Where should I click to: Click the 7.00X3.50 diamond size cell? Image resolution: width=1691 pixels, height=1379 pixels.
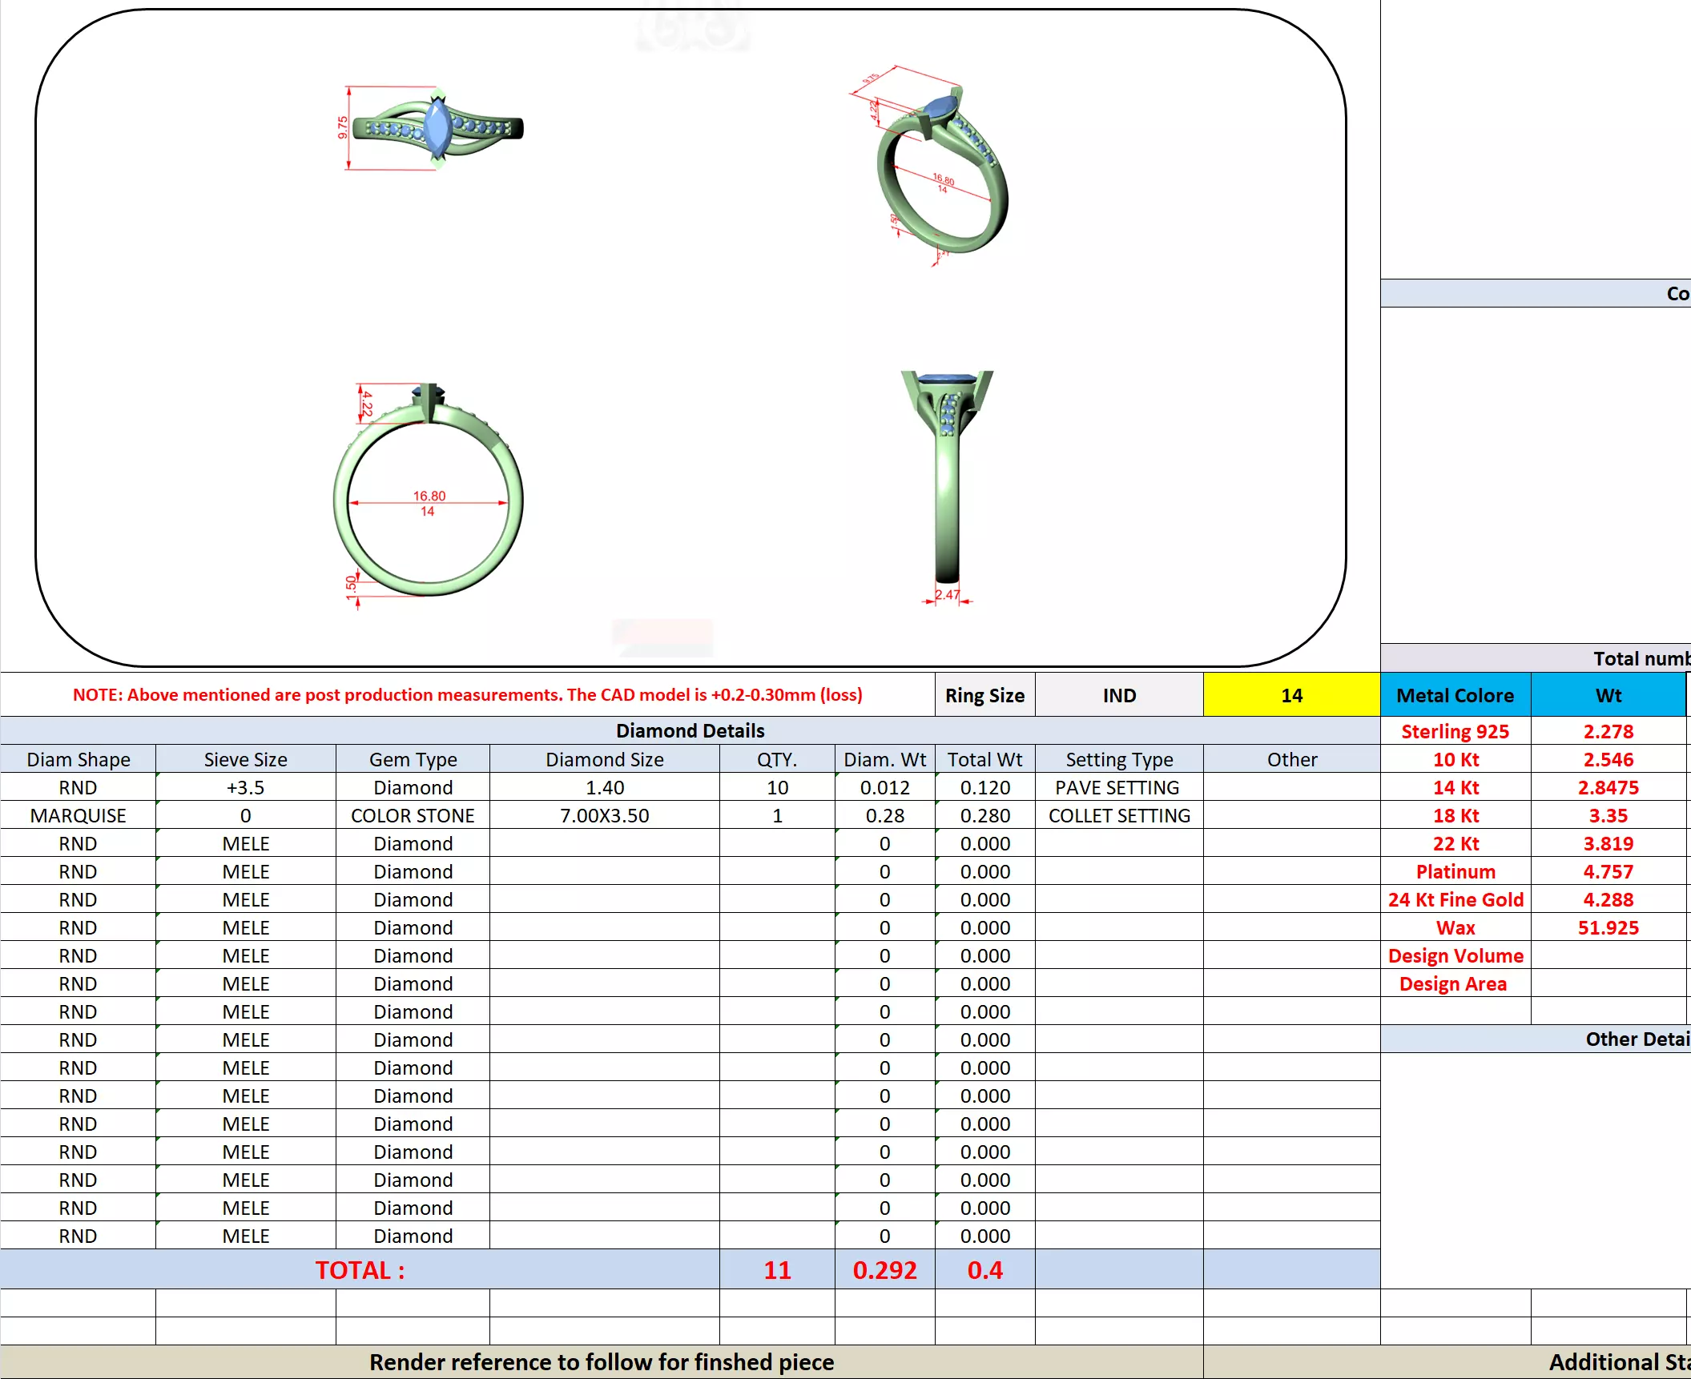(x=604, y=815)
